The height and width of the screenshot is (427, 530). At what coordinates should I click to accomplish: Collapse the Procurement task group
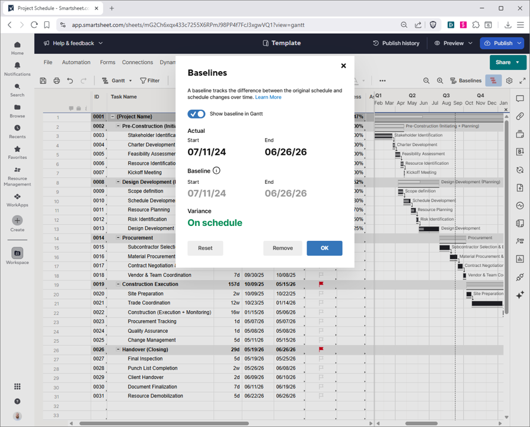coord(118,238)
